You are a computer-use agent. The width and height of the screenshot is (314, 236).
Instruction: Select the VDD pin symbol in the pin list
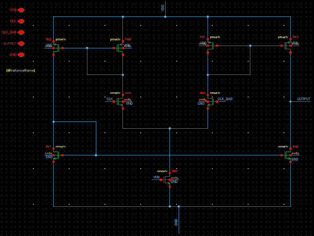pos(21,10)
